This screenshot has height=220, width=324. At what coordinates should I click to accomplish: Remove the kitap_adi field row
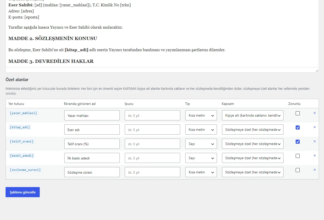pyautogui.click(x=315, y=127)
